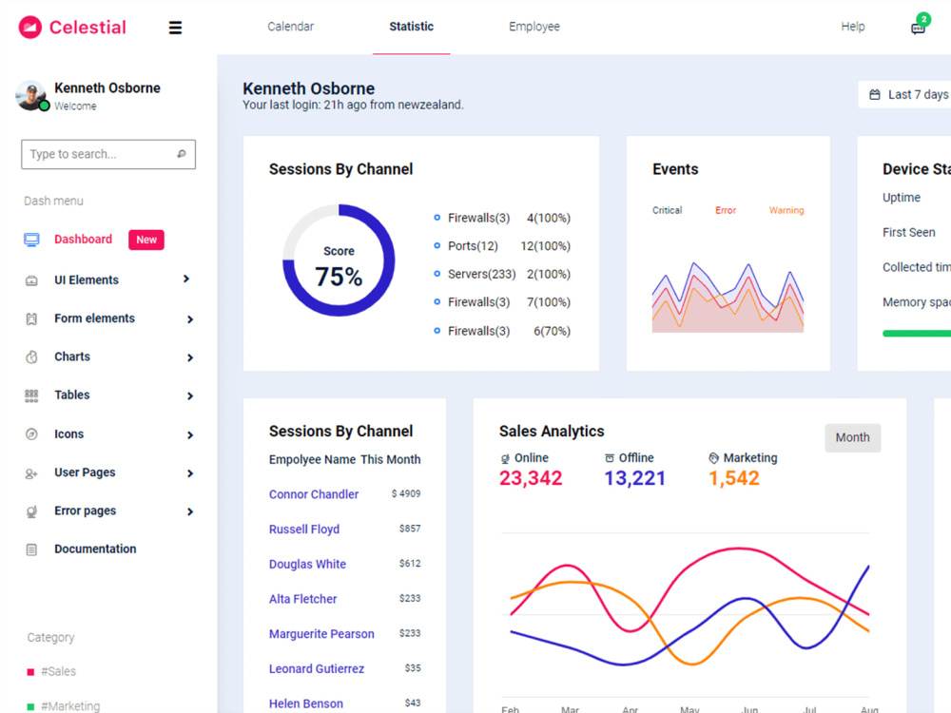Click the Charts pie icon
Screen dimensions: 951x713
(x=31, y=357)
